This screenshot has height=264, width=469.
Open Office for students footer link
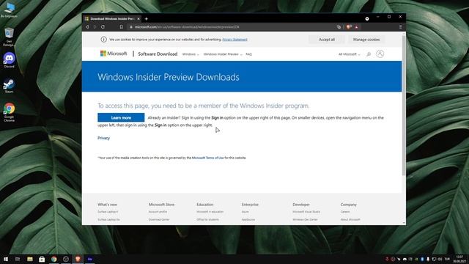(x=207, y=219)
